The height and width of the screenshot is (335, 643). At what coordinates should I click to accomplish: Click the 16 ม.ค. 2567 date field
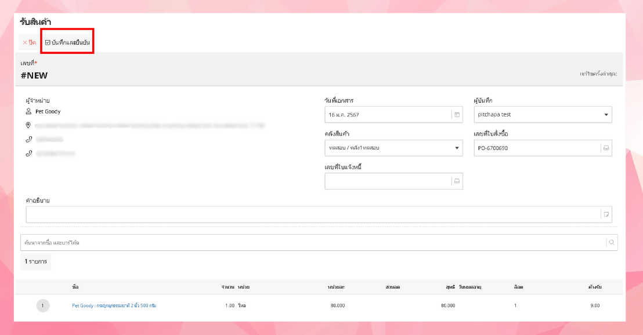pyautogui.click(x=388, y=115)
